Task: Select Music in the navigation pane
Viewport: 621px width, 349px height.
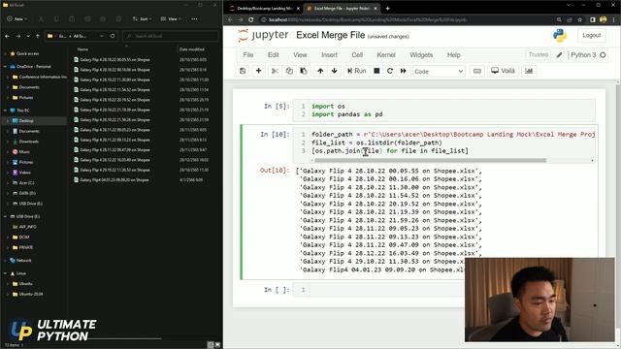Action: coord(23,151)
